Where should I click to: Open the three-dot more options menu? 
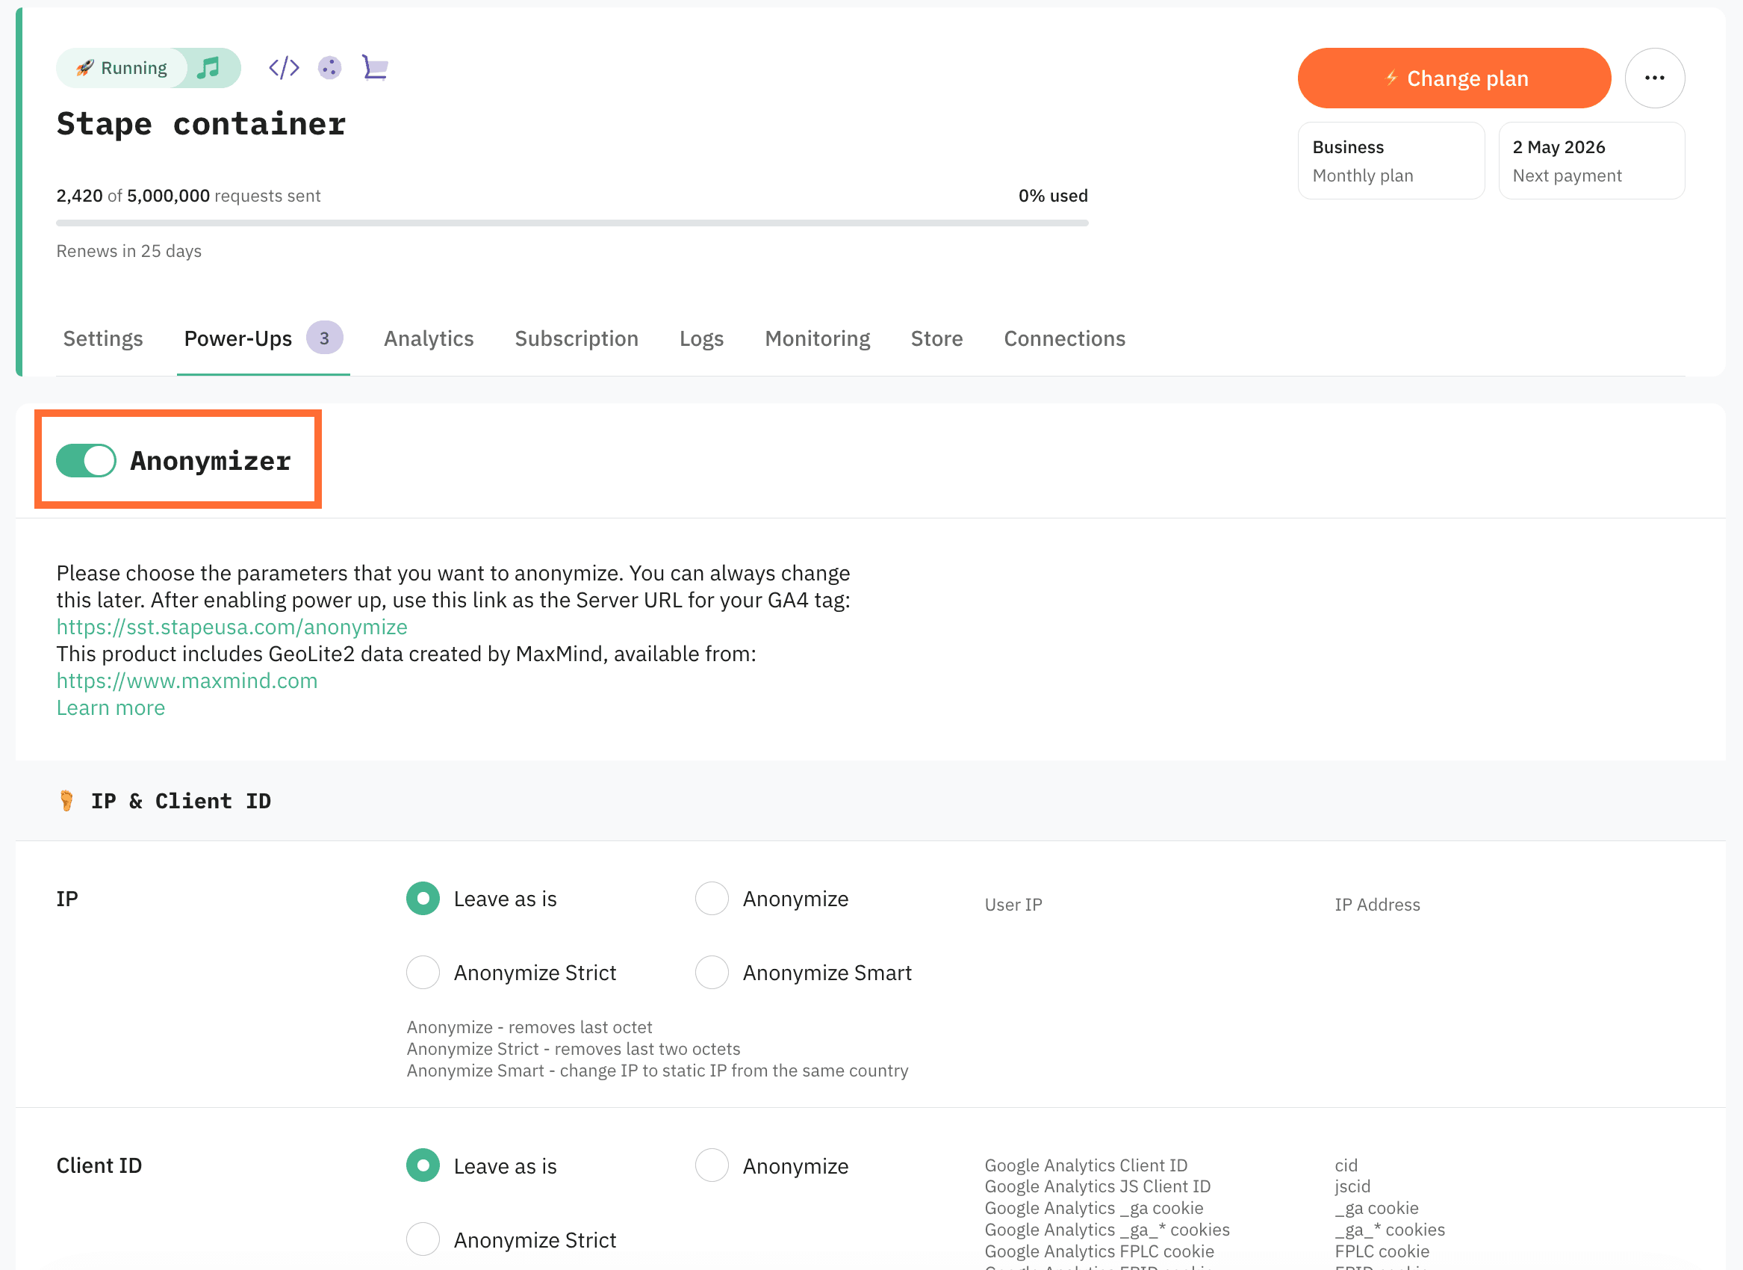[1654, 77]
